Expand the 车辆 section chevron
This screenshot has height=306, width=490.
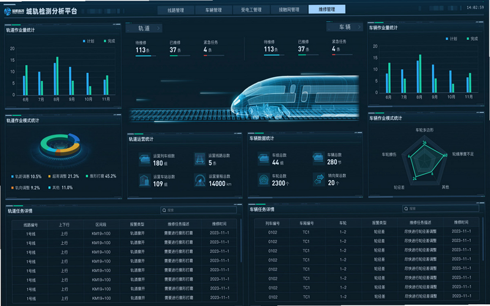tap(359, 27)
